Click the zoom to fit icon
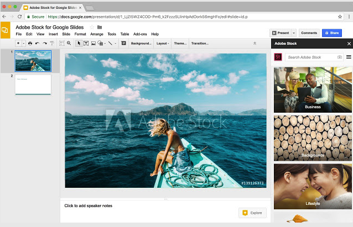The width and height of the screenshot is (353, 227). [x=61, y=43]
